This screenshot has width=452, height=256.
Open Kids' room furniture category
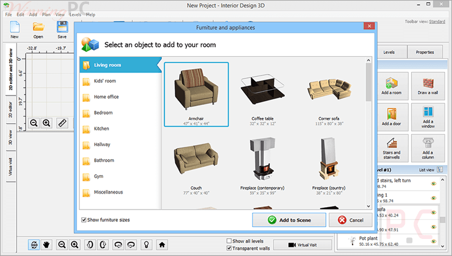pos(120,81)
